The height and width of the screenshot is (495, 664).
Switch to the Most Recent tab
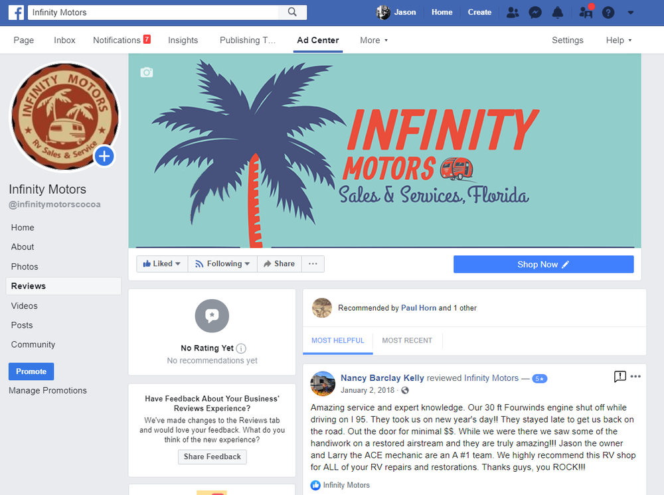(x=407, y=340)
